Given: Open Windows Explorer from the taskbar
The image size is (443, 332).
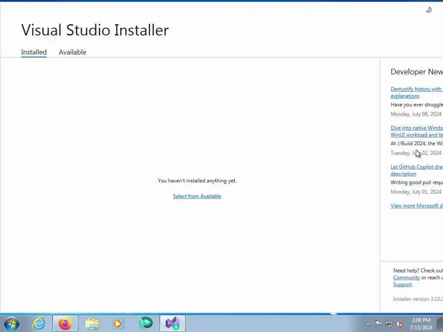Looking at the screenshot, I should click(x=92, y=323).
